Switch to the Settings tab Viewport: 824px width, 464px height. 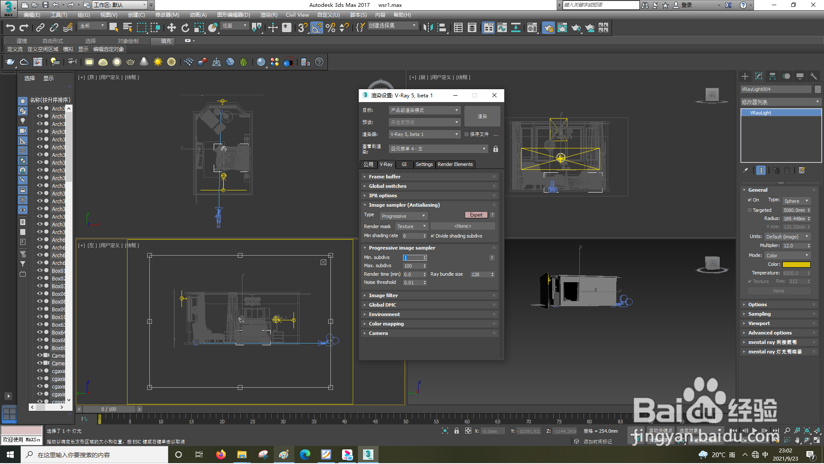tap(424, 165)
